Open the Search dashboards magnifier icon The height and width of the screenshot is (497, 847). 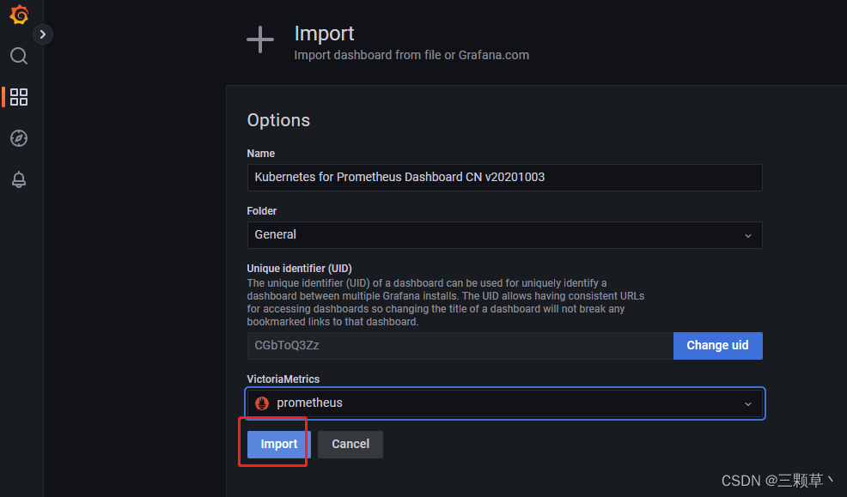(x=19, y=56)
